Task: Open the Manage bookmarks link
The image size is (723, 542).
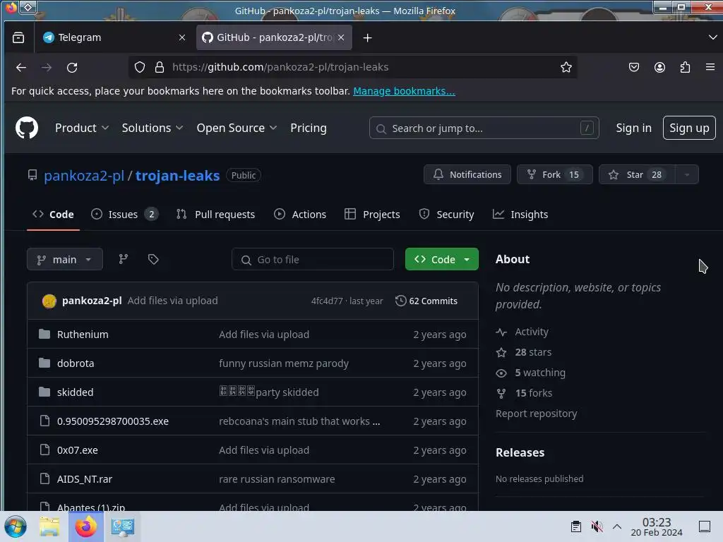Action: [x=404, y=91]
